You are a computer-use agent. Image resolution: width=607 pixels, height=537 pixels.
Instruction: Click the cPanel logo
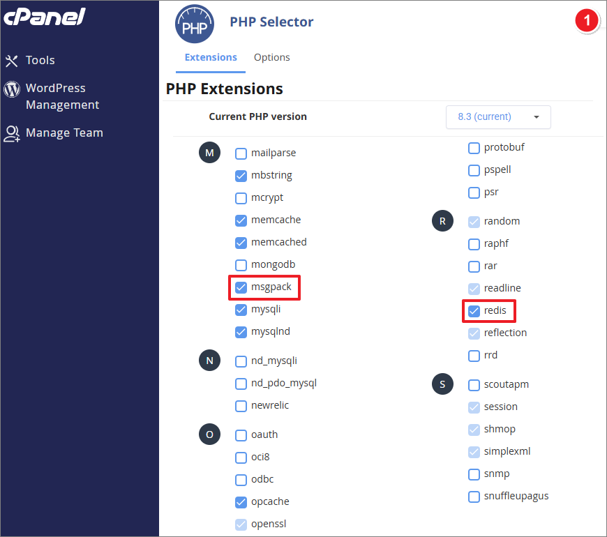[44, 17]
